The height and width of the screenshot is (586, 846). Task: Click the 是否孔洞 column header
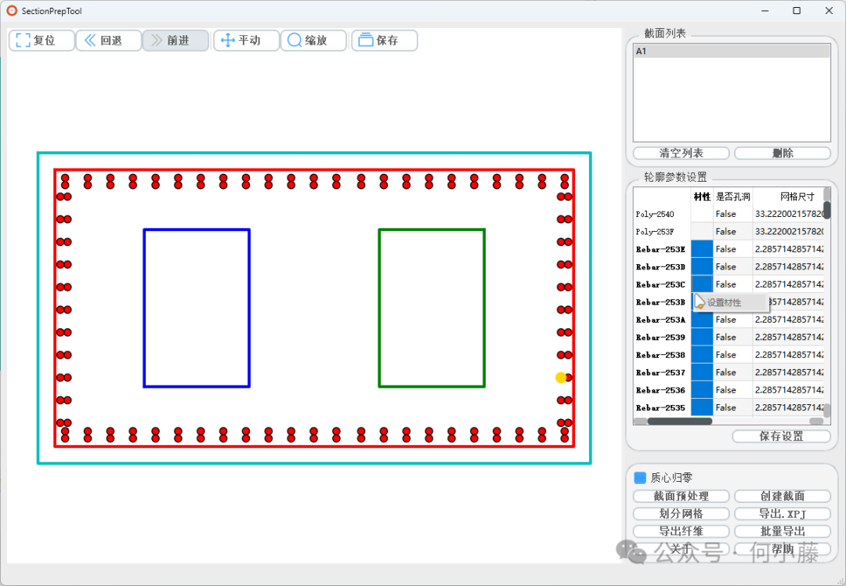732,197
